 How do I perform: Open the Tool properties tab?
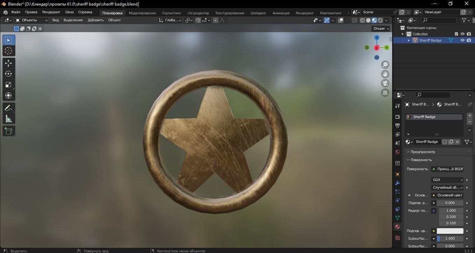click(397, 106)
